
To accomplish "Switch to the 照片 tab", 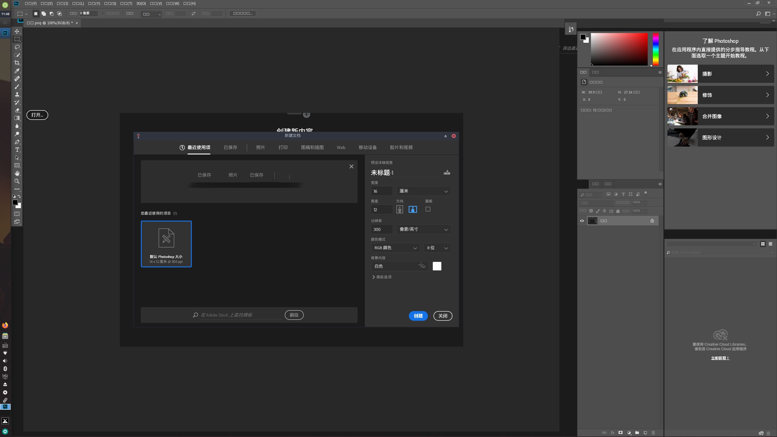I will click(260, 147).
